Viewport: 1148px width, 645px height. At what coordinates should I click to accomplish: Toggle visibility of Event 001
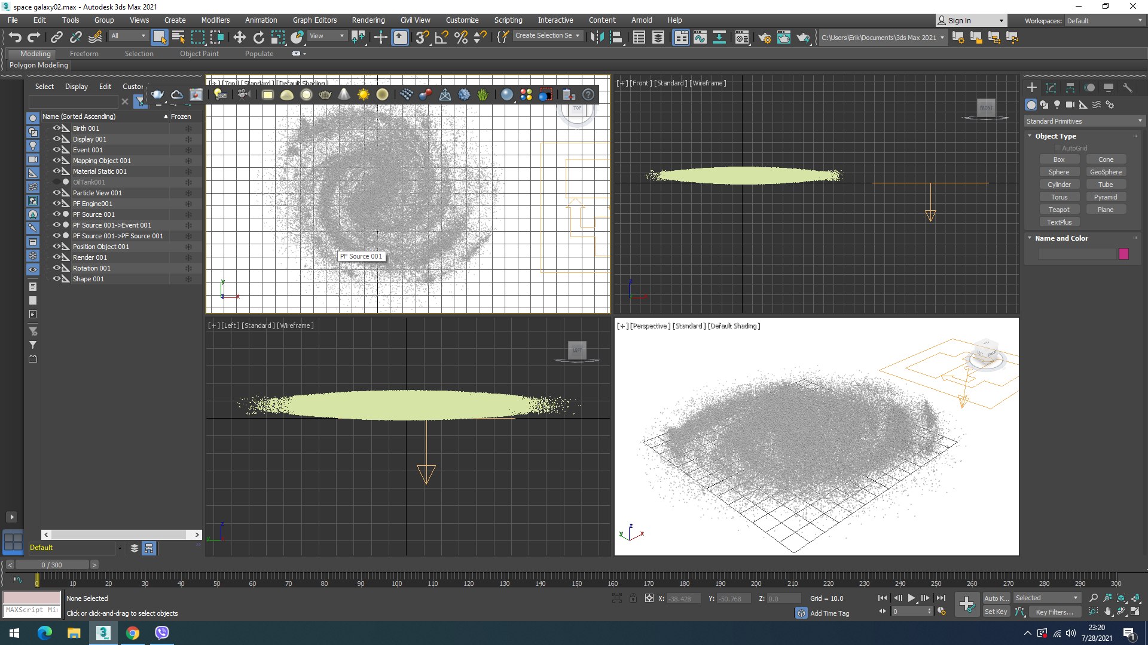tap(57, 149)
